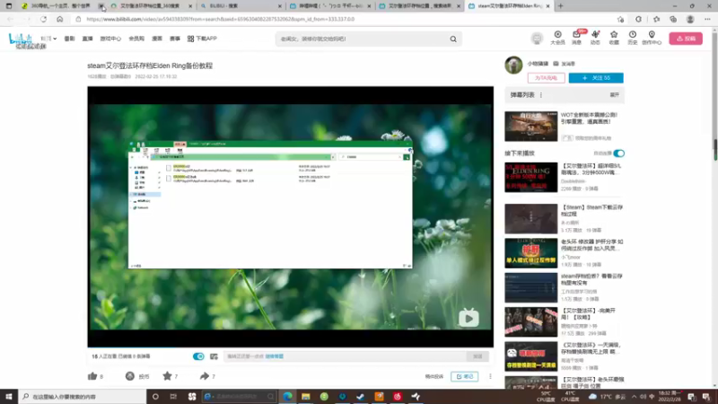Toggle the danmaku display switch under the player
The height and width of the screenshot is (404, 718).
(198, 356)
